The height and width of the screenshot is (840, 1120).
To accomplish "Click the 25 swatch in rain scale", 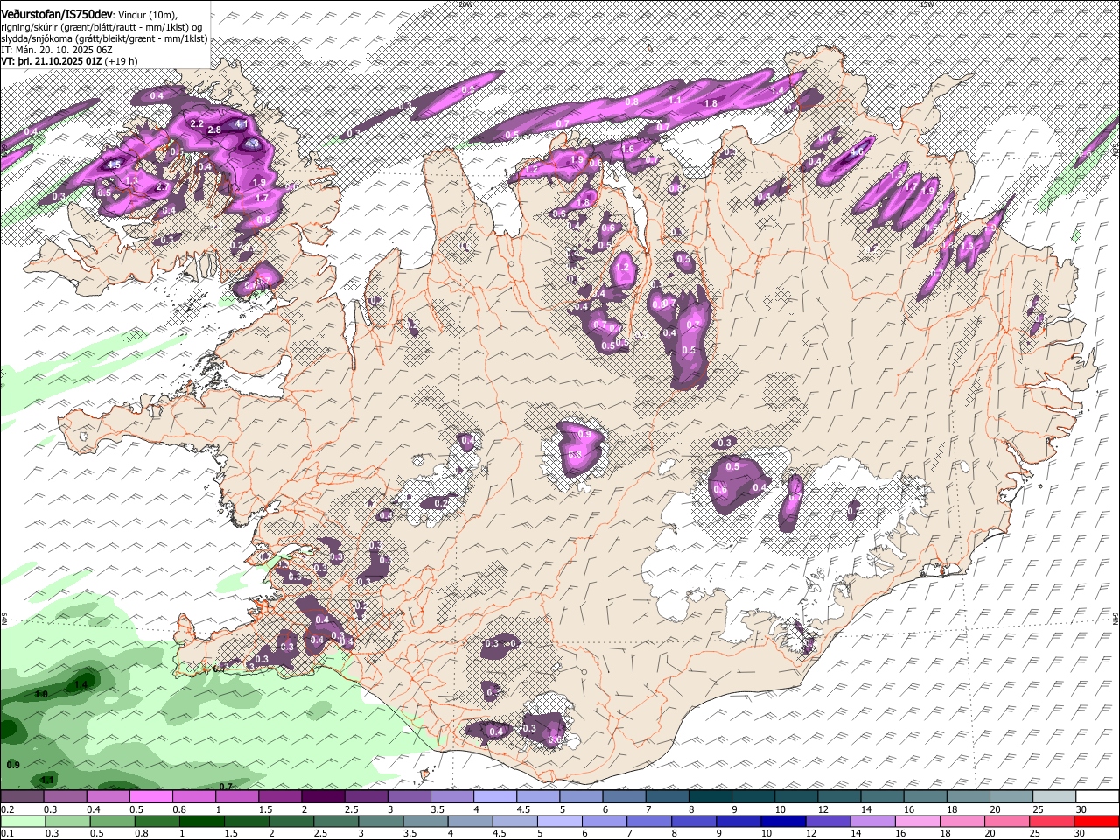I will 1052,822.
